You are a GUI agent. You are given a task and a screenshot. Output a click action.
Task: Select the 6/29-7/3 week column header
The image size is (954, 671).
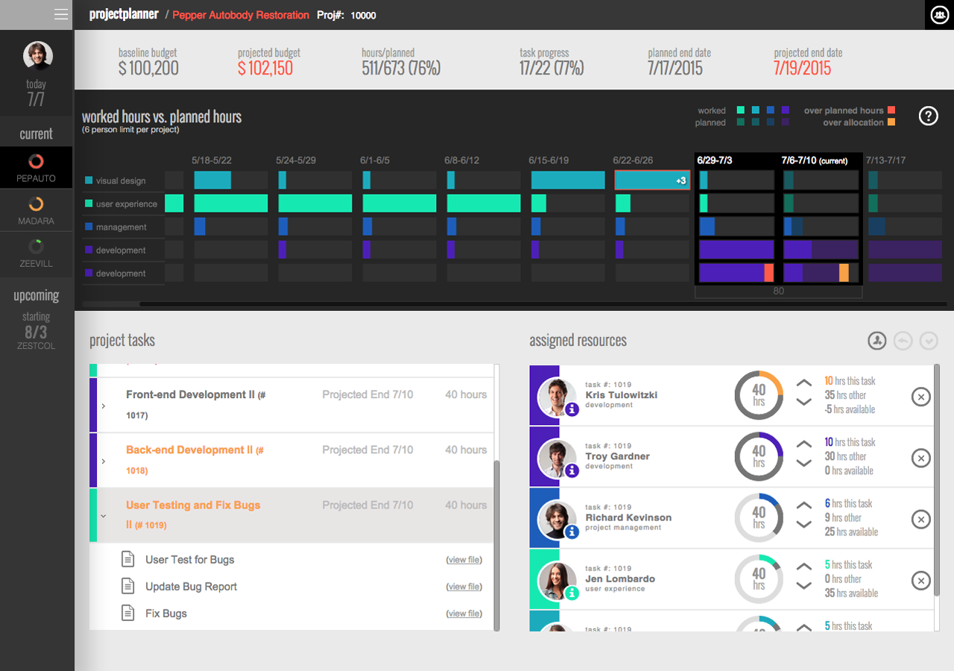714,160
